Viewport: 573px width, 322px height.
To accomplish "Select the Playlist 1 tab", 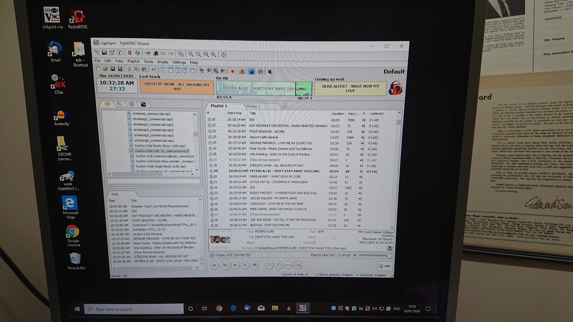I will [219, 105].
